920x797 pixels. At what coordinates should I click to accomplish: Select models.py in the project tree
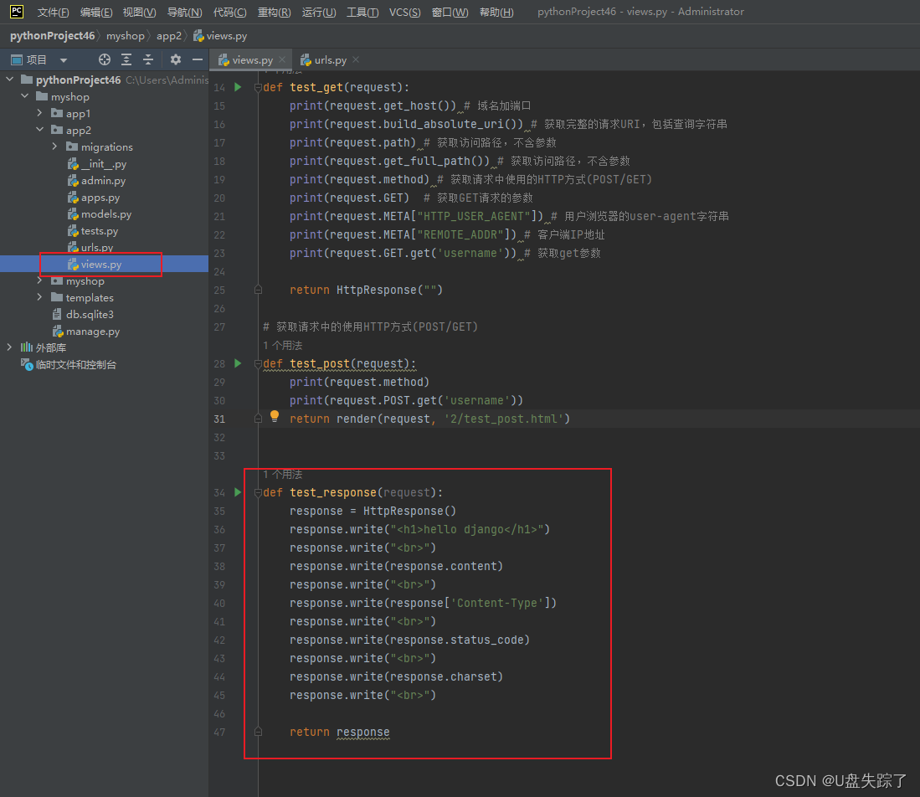[106, 213]
